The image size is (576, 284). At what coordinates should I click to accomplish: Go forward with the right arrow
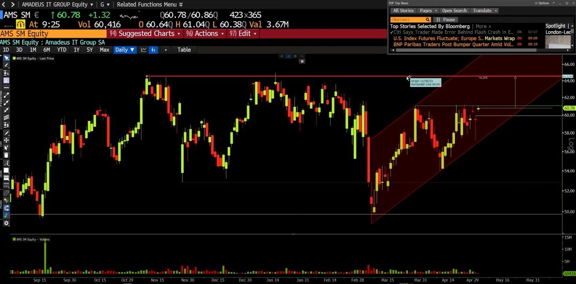pyautogui.click(x=13, y=5)
